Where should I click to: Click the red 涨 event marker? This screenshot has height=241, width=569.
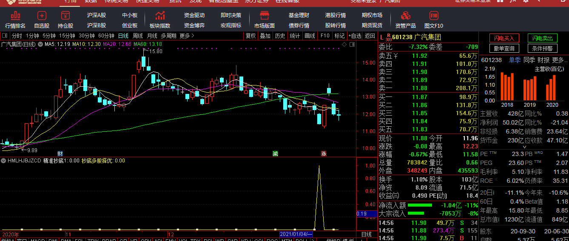click(x=323, y=153)
